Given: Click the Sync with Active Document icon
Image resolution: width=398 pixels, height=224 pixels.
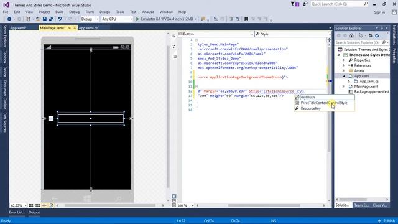Looking at the screenshot, I should click(x=371, y=35).
